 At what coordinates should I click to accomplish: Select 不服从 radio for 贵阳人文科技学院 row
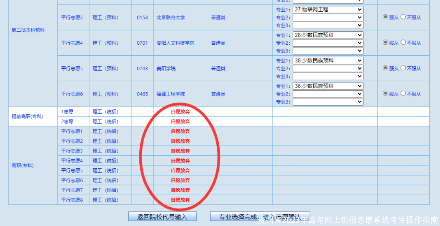[x=403, y=42]
